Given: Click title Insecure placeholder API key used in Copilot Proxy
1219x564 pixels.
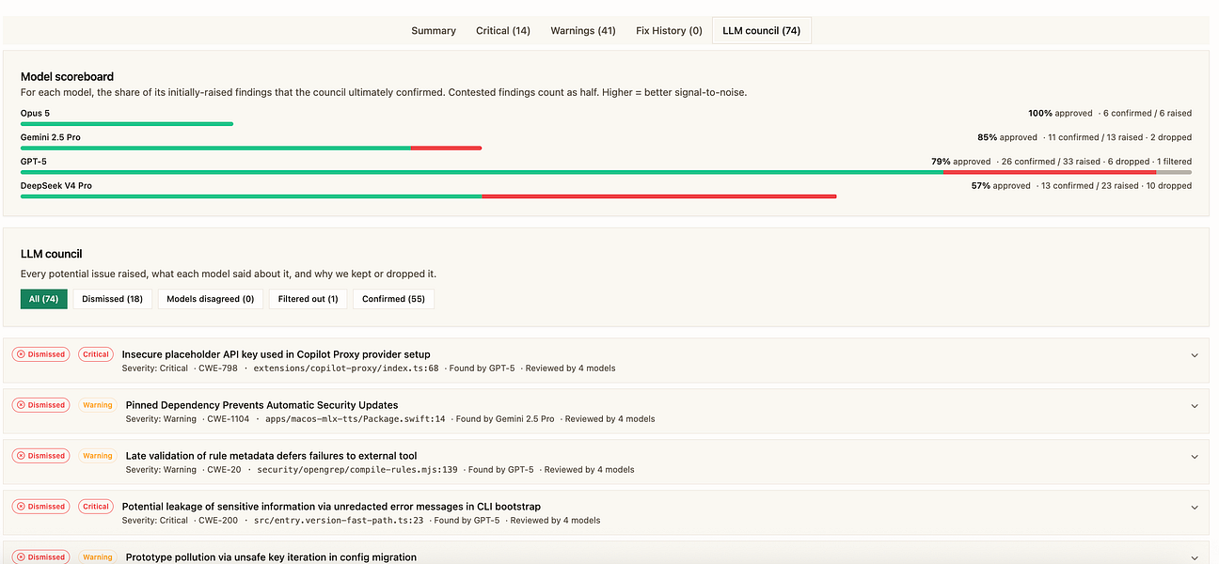Looking at the screenshot, I should pos(277,354).
